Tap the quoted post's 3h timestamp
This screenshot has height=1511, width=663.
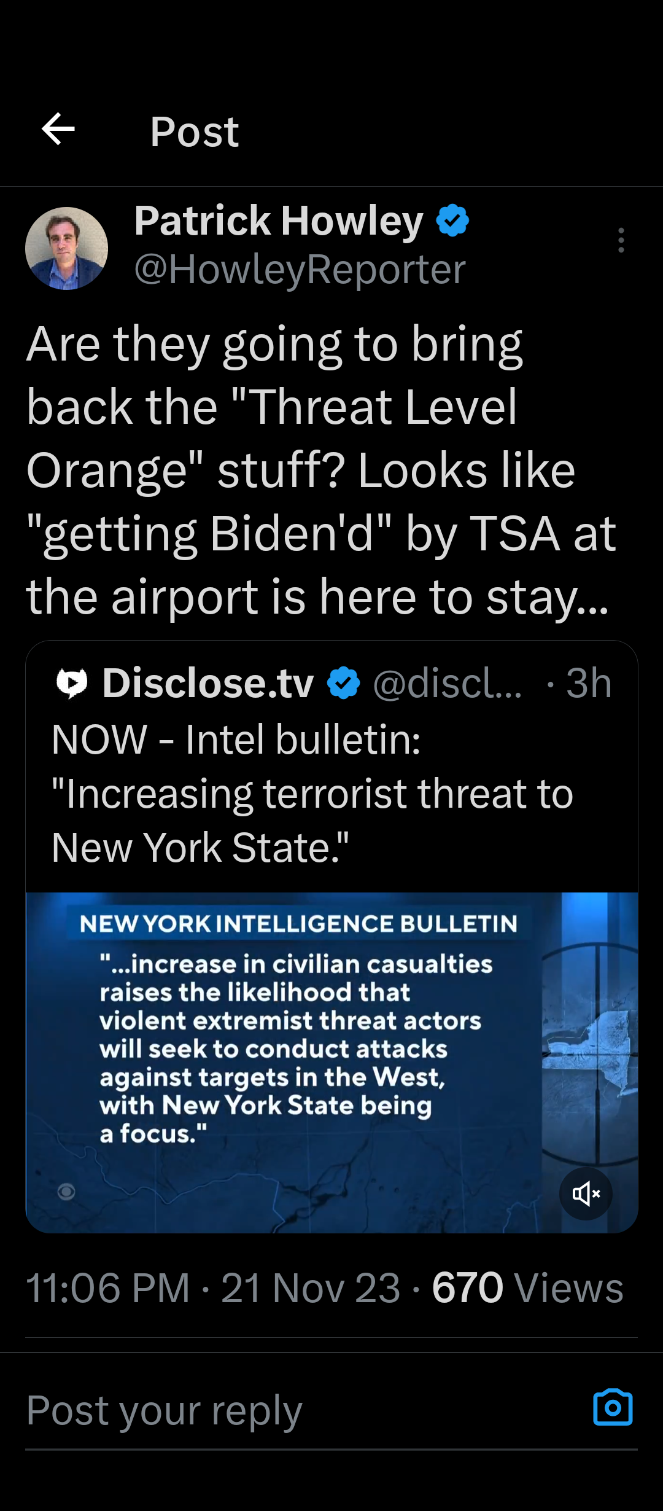(588, 683)
